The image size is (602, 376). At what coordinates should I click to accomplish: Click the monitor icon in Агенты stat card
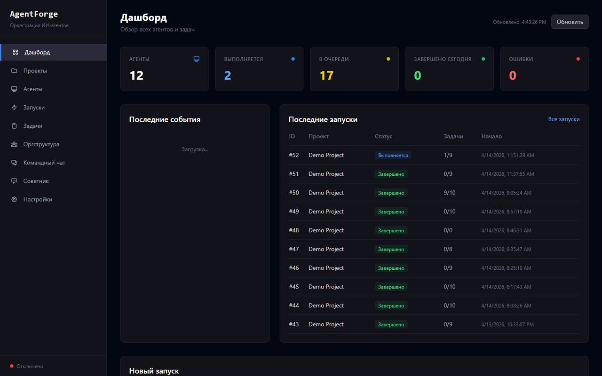point(197,59)
